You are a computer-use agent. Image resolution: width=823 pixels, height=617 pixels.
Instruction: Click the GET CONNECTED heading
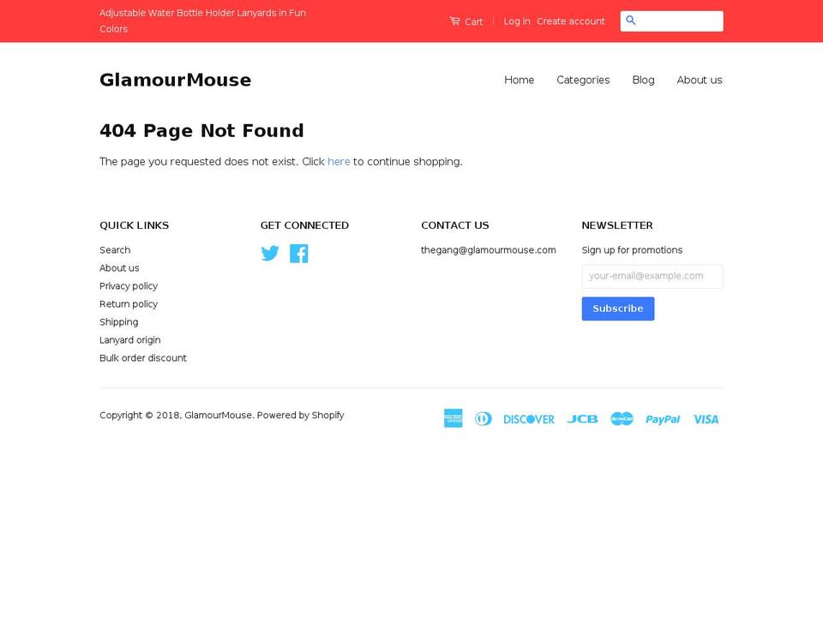(x=304, y=225)
